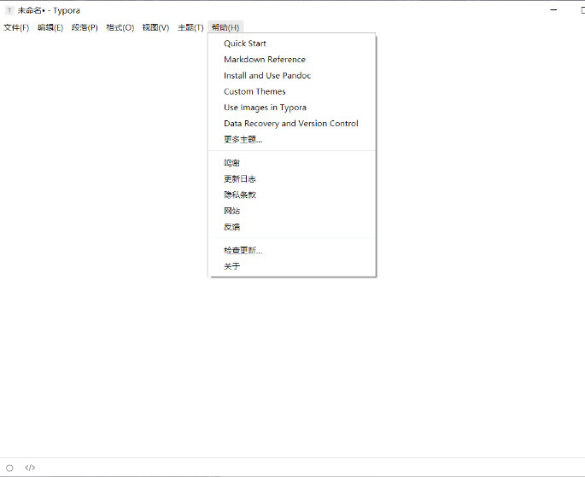Select Install and Use Pandoc

pos(292,75)
